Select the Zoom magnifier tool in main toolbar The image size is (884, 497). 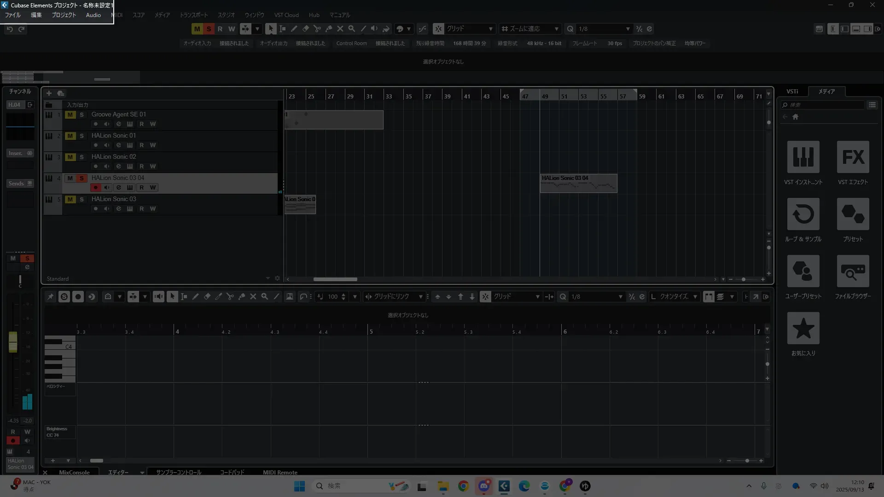[352, 29]
